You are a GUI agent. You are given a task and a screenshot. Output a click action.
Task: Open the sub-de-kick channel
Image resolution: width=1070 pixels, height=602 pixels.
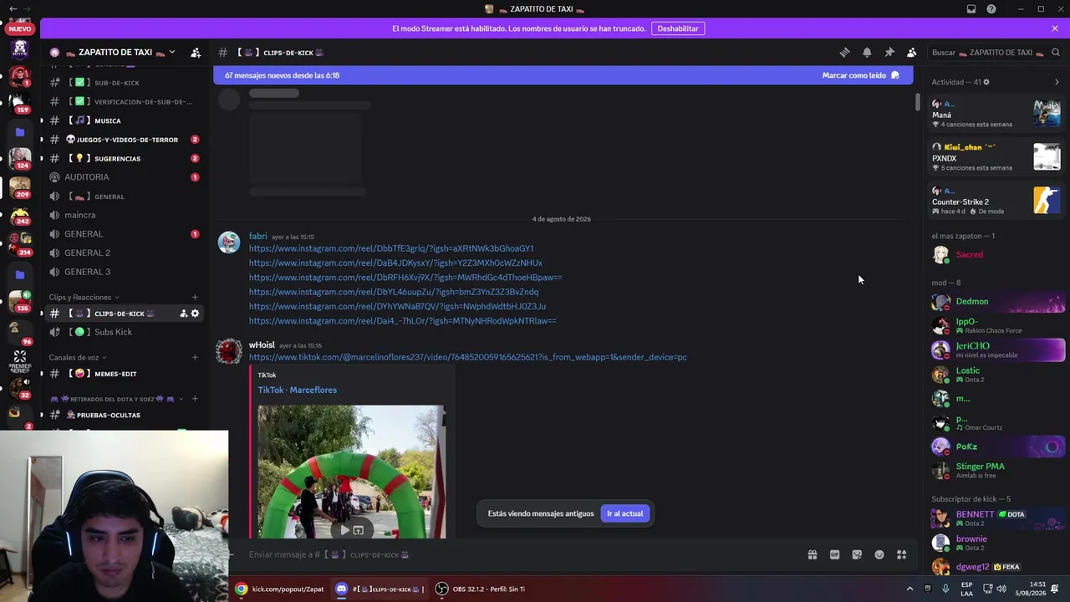pos(124,83)
